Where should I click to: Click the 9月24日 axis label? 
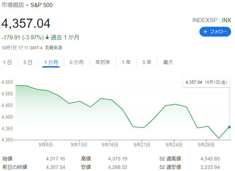point(174,145)
